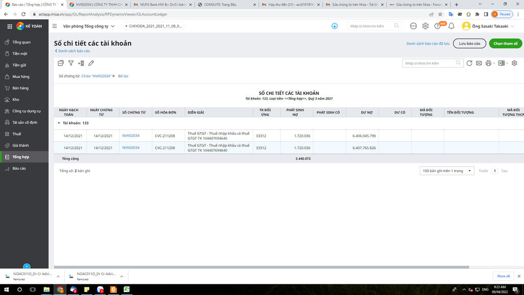Open Danh sách báo cáo đã lưu

[428, 44]
